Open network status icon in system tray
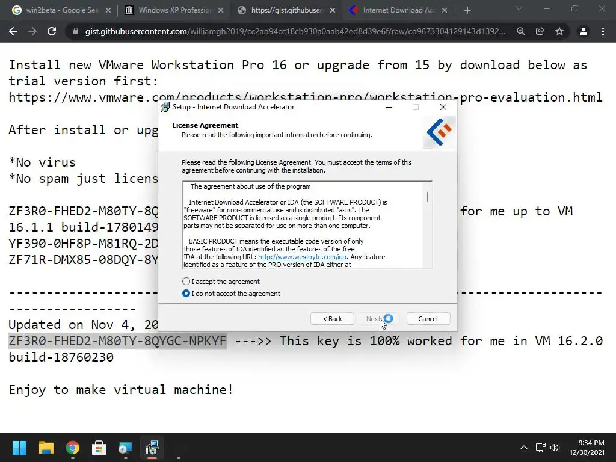 pos(541,448)
